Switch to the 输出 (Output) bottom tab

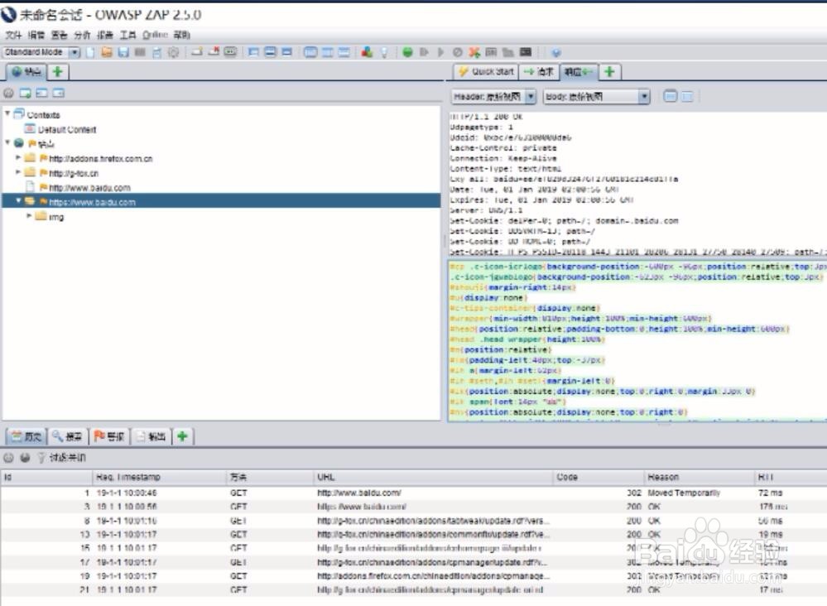click(151, 436)
